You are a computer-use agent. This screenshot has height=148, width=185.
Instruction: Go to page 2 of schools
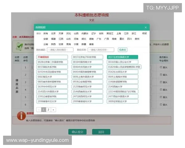[48, 110]
